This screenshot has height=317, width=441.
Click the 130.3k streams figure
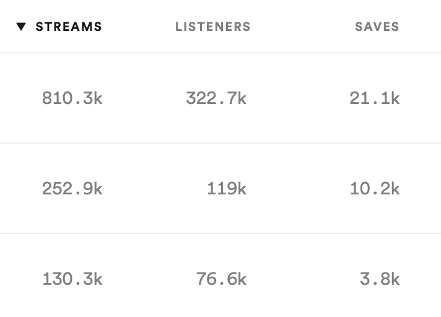tap(72, 279)
